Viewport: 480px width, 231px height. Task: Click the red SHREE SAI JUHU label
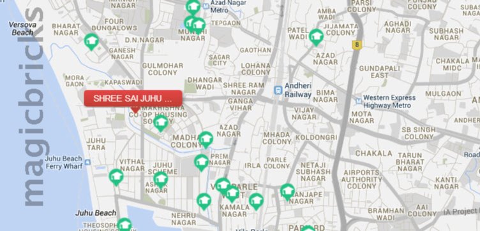tap(133, 98)
